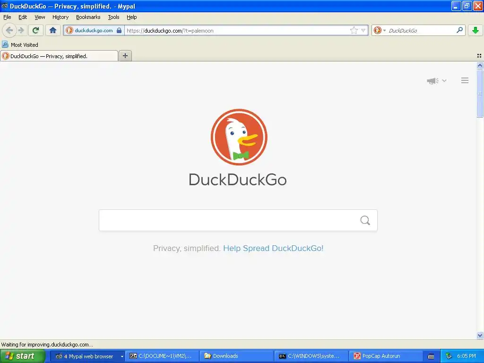Click the page scrollbar down arrow

[x=480, y=335]
